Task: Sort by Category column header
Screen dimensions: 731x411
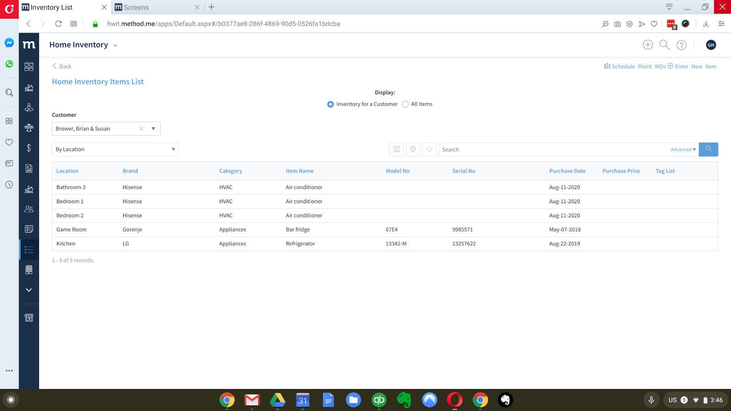Action: pos(231,171)
